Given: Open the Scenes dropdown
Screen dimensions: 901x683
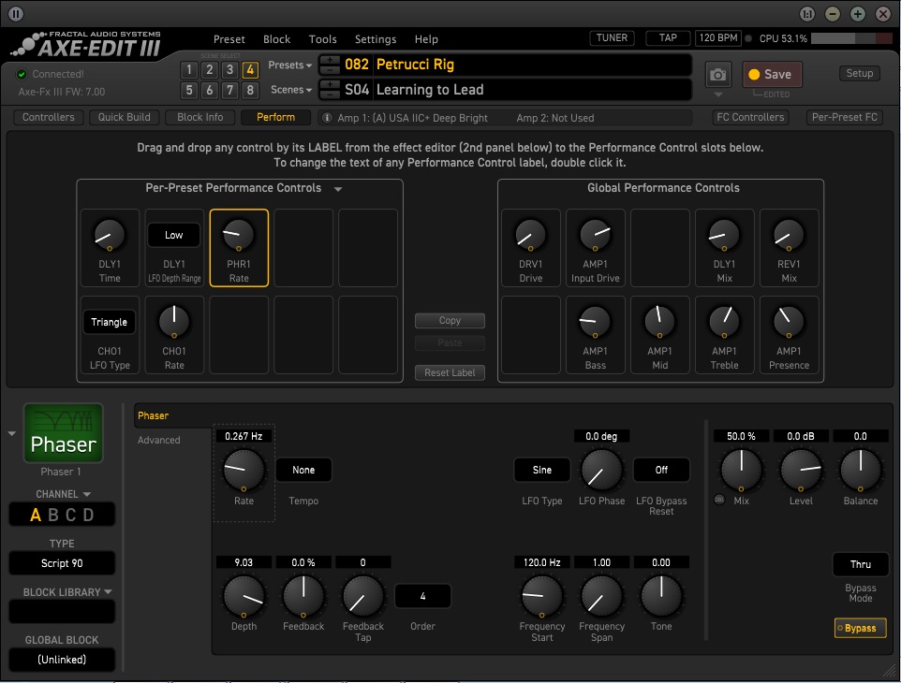Looking at the screenshot, I should 291,90.
